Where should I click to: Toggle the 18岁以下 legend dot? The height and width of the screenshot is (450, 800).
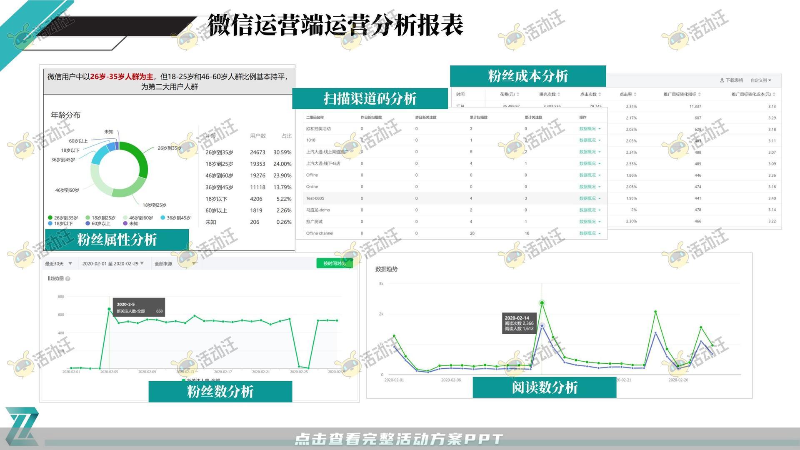coord(50,224)
